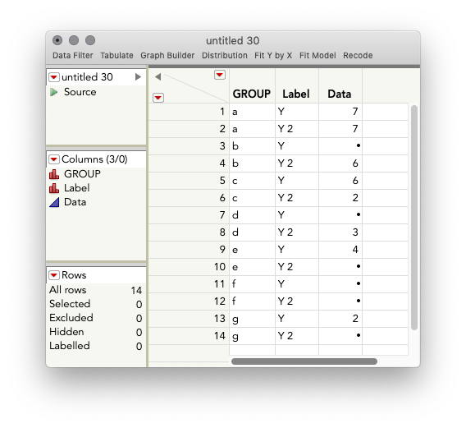Click the vertical scrollbar of the data grid
Viewport: 466px width, 428px height.
click(x=414, y=218)
